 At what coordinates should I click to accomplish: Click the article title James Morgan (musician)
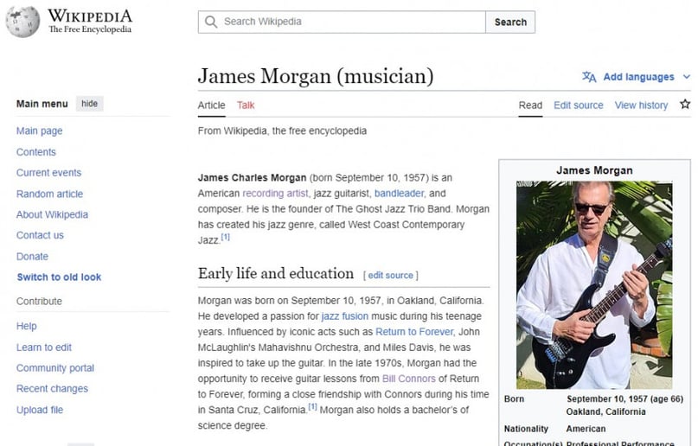(x=316, y=76)
